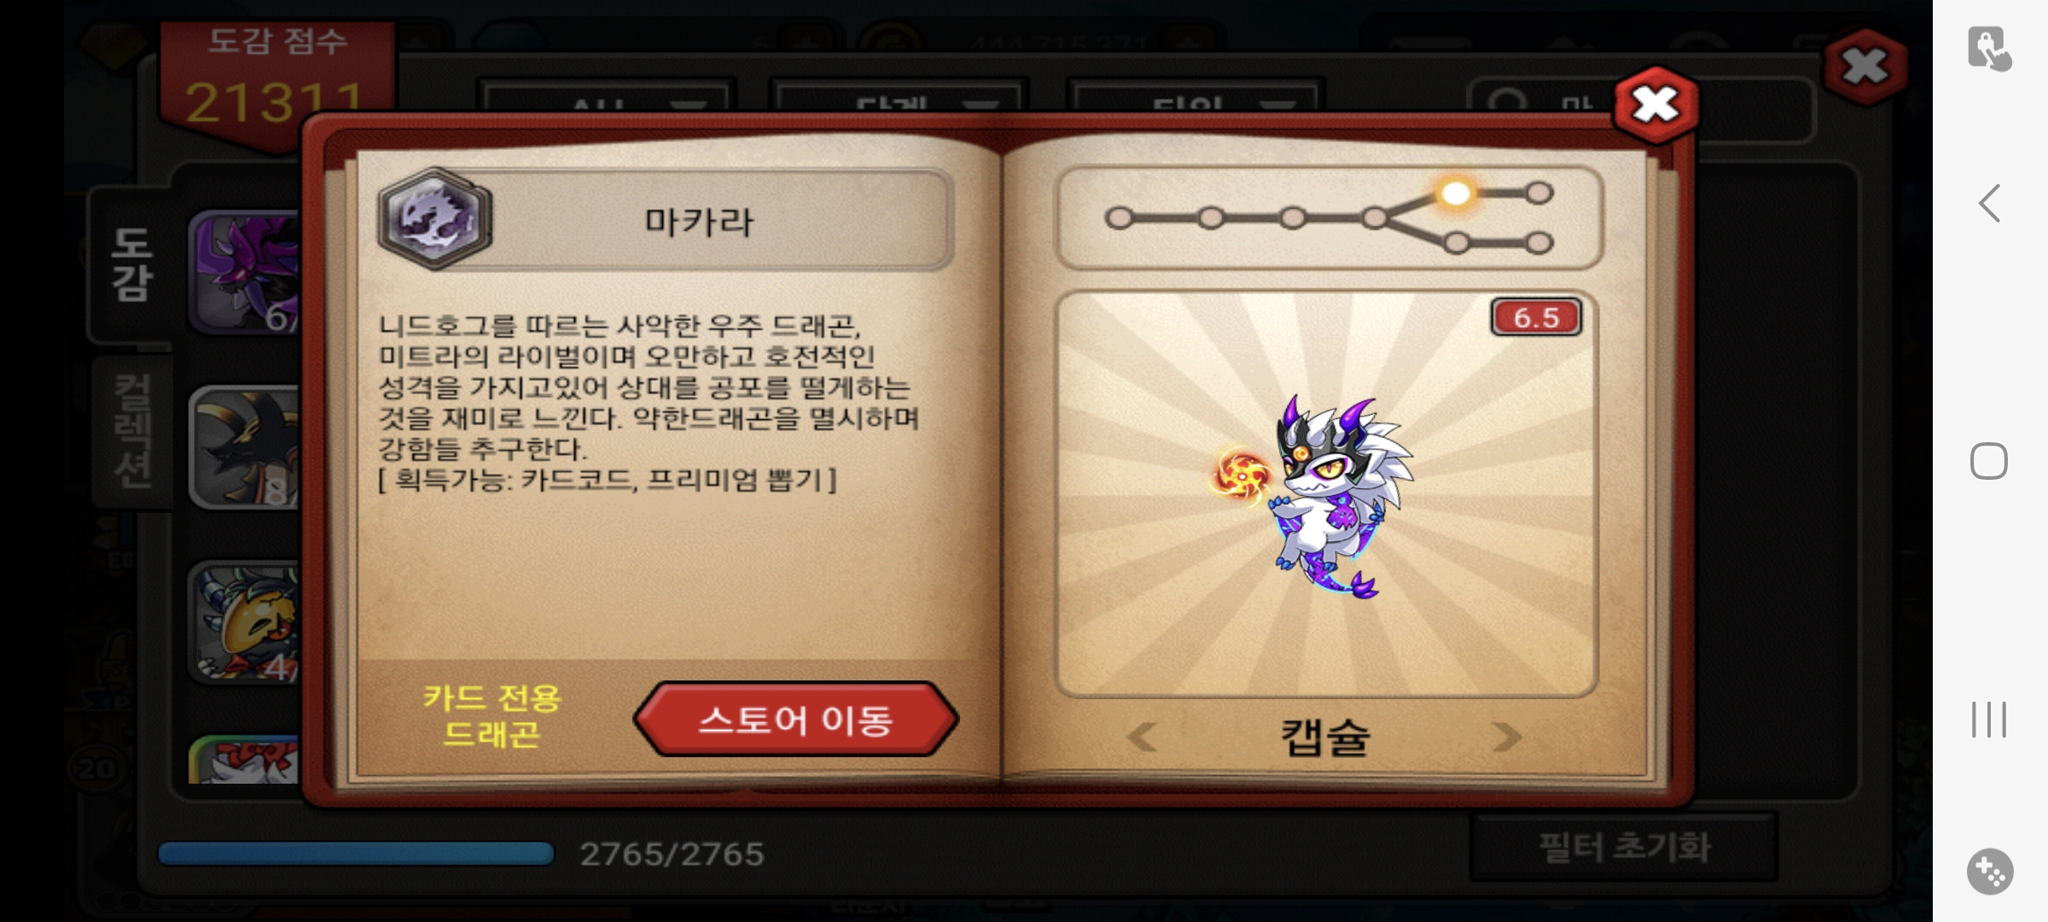The image size is (2048, 922).
Task: Open the black horned dragon thumbnail
Action: coord(245,447)
